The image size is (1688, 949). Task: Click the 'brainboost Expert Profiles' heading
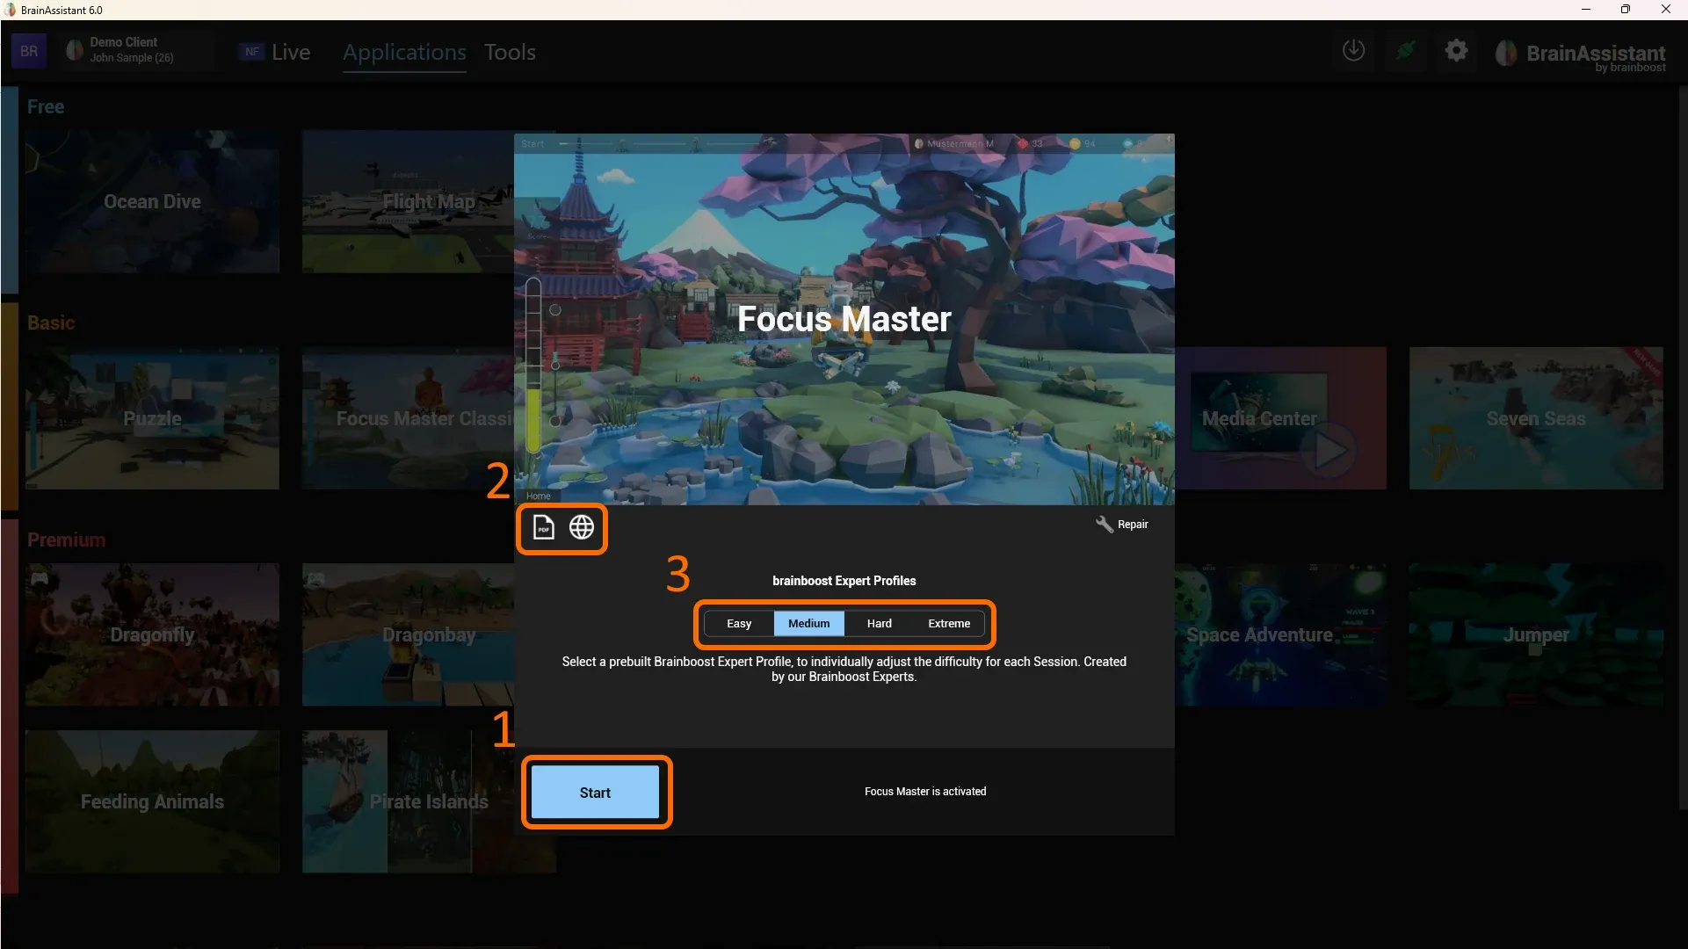[x=844, y=581]
